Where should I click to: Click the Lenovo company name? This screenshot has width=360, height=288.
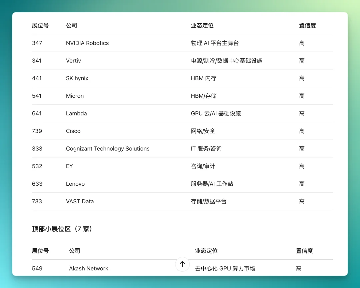[x=75, y=184]
